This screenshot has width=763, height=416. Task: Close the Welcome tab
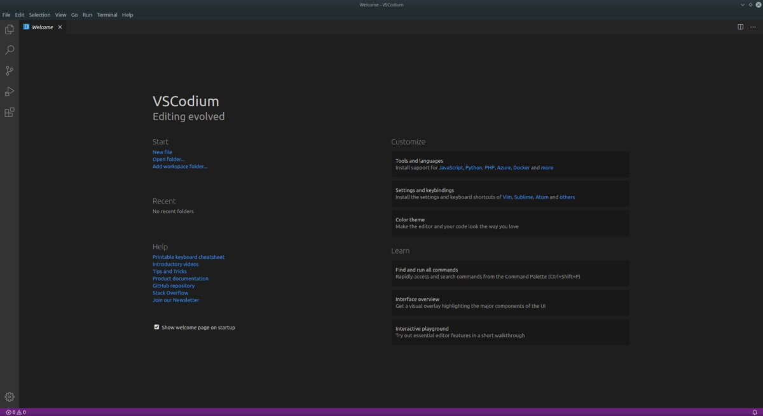click(x=60, y=27)
